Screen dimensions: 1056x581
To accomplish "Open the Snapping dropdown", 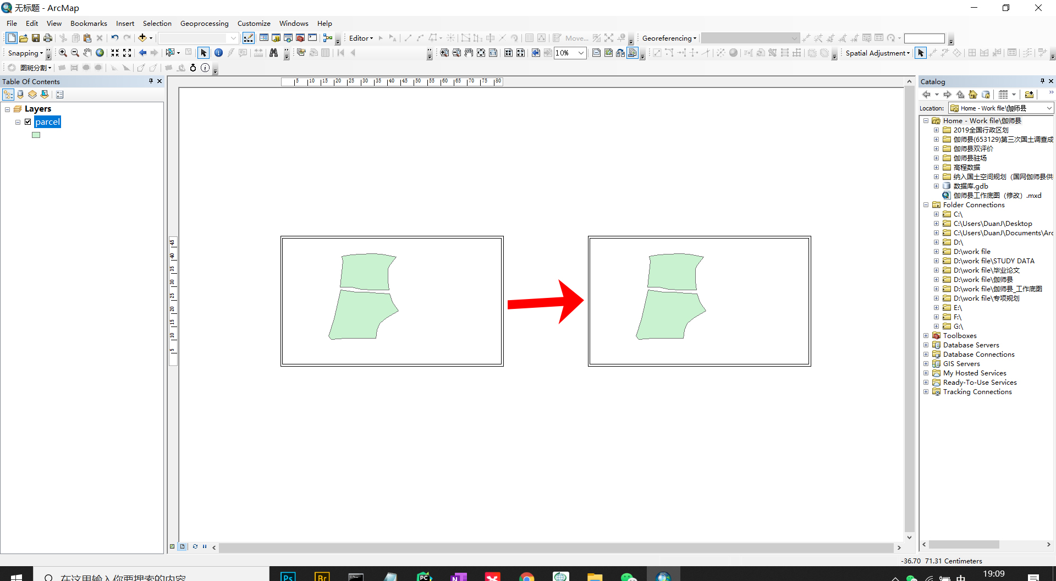I will 25,53.
